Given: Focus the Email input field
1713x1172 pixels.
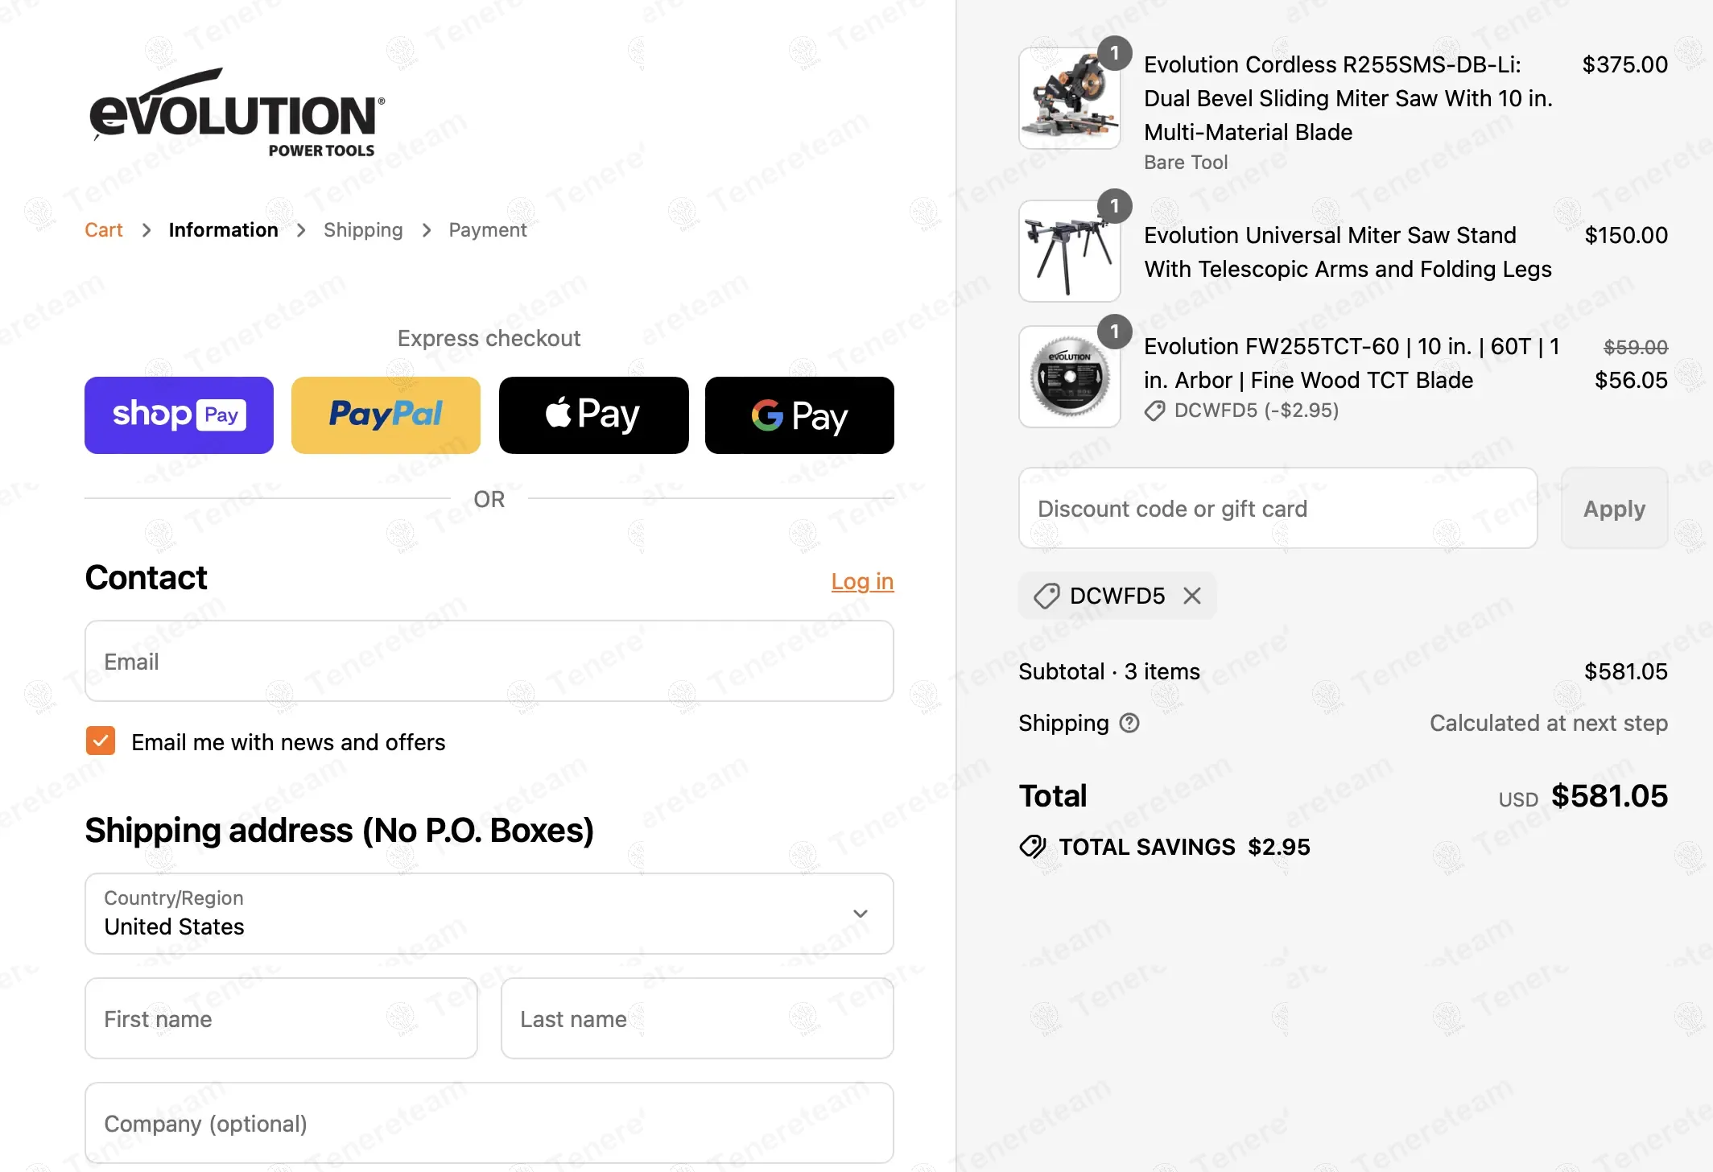Looking at the screenshot, I should pyautogui.click(x=489, y=661).
